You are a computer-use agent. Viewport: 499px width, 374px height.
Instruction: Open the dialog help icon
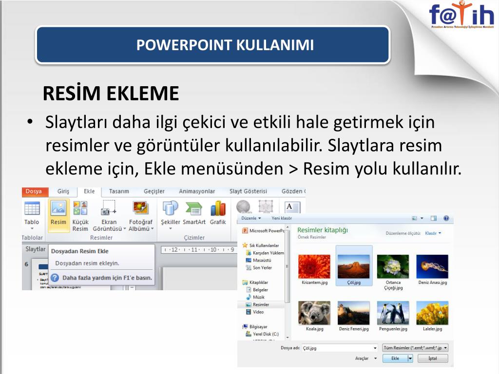(x=446, y=218)
